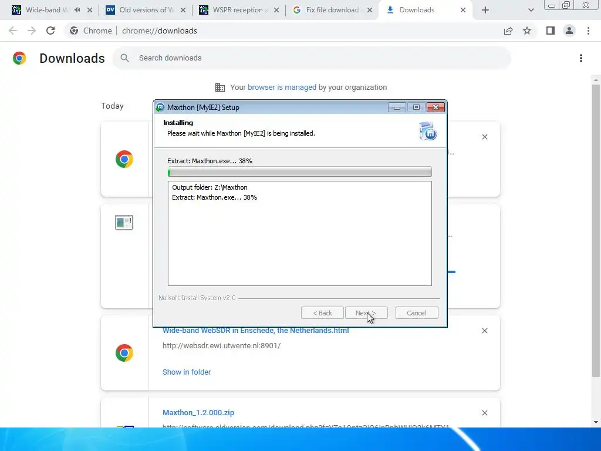Click the Chrome logo beside Downloads heading
Image resolution: width=601 pixels, height=451 pixels.
point(19,58)
